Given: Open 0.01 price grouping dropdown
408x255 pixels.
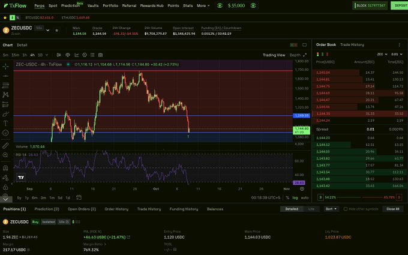Looking at the screenshot, I should tap(397, 54).
